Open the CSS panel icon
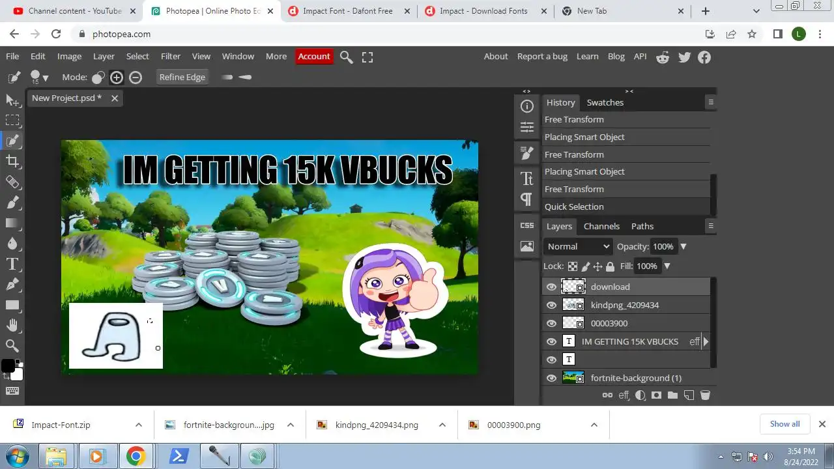This screenshot has width=834, height=469. 527,225
